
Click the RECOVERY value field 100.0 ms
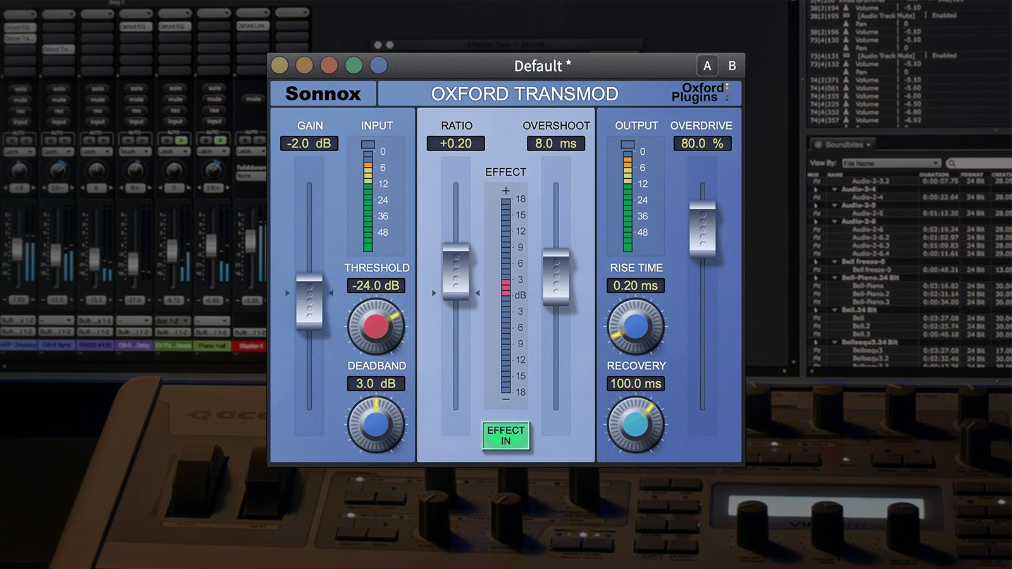coord(636,384)
